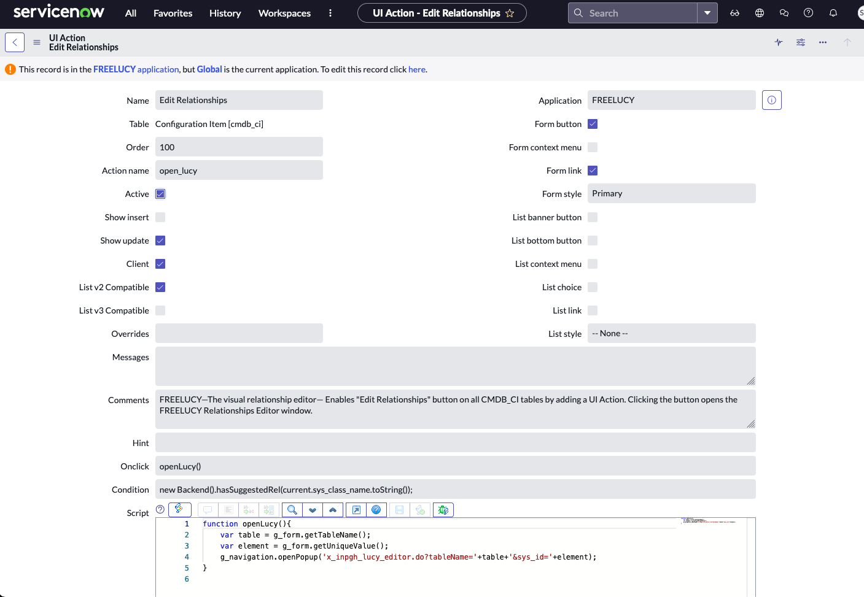Open personalize form settings sliders icon
This screenshot has width=864, height=597.
click(x=801, y=42)
